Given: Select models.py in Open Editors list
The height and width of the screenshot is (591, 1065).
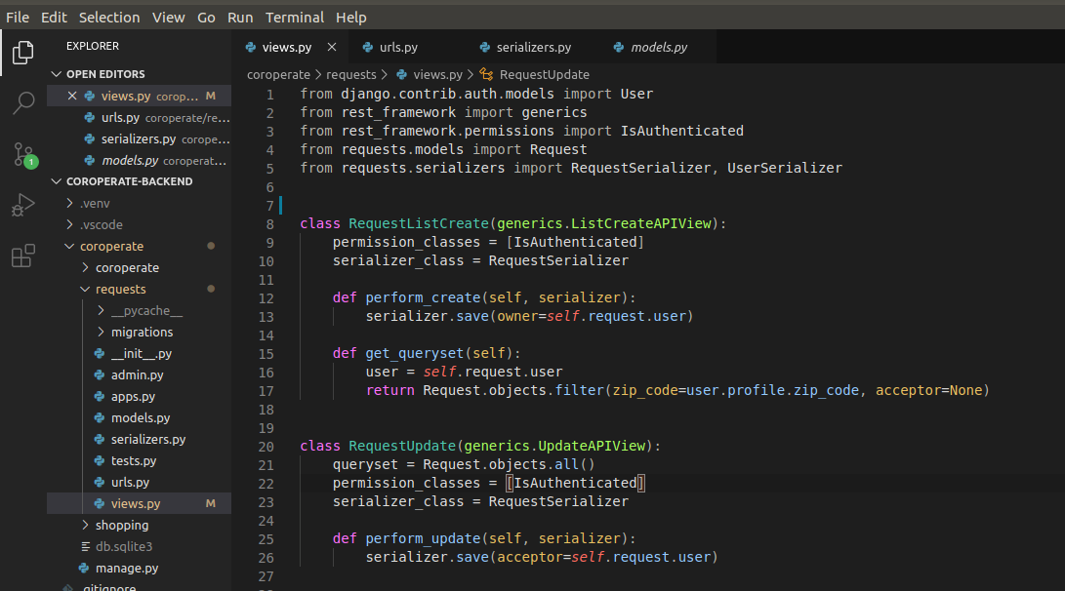Looking at the screenshot, I should [x=140, y=161].
